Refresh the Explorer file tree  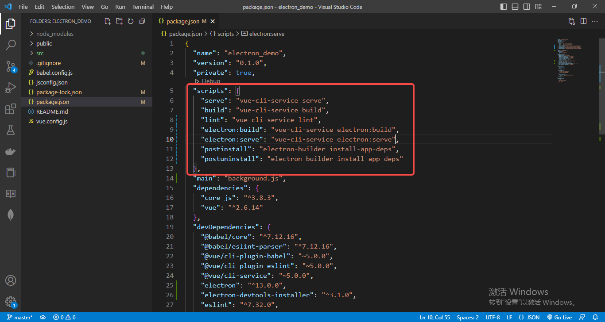coord(131,21)
